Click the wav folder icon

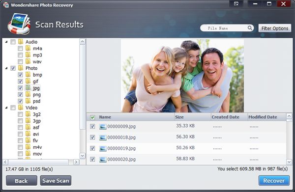tap(28, 61)
